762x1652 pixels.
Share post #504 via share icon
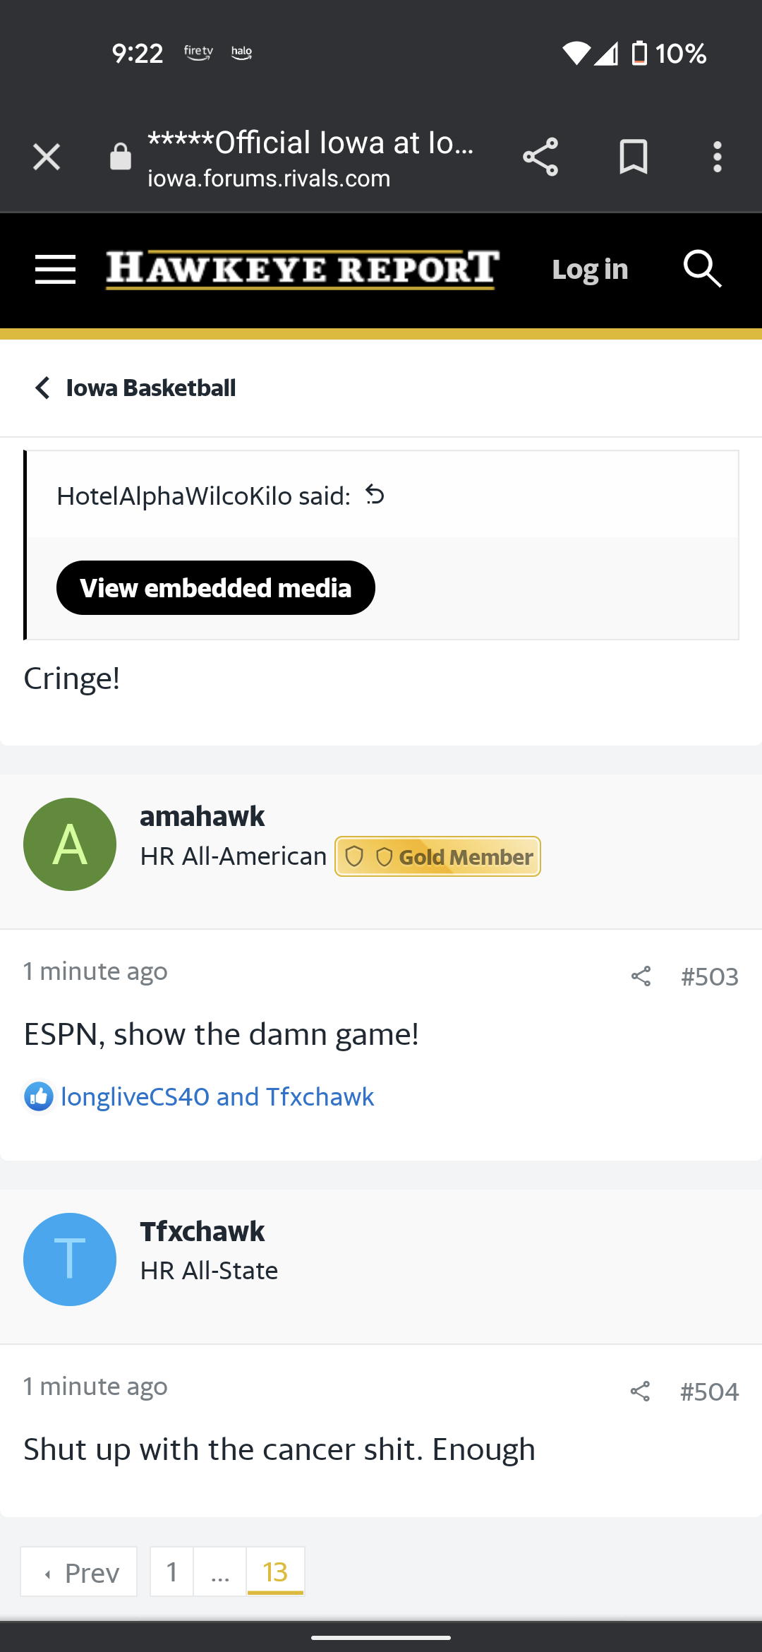640,1391
